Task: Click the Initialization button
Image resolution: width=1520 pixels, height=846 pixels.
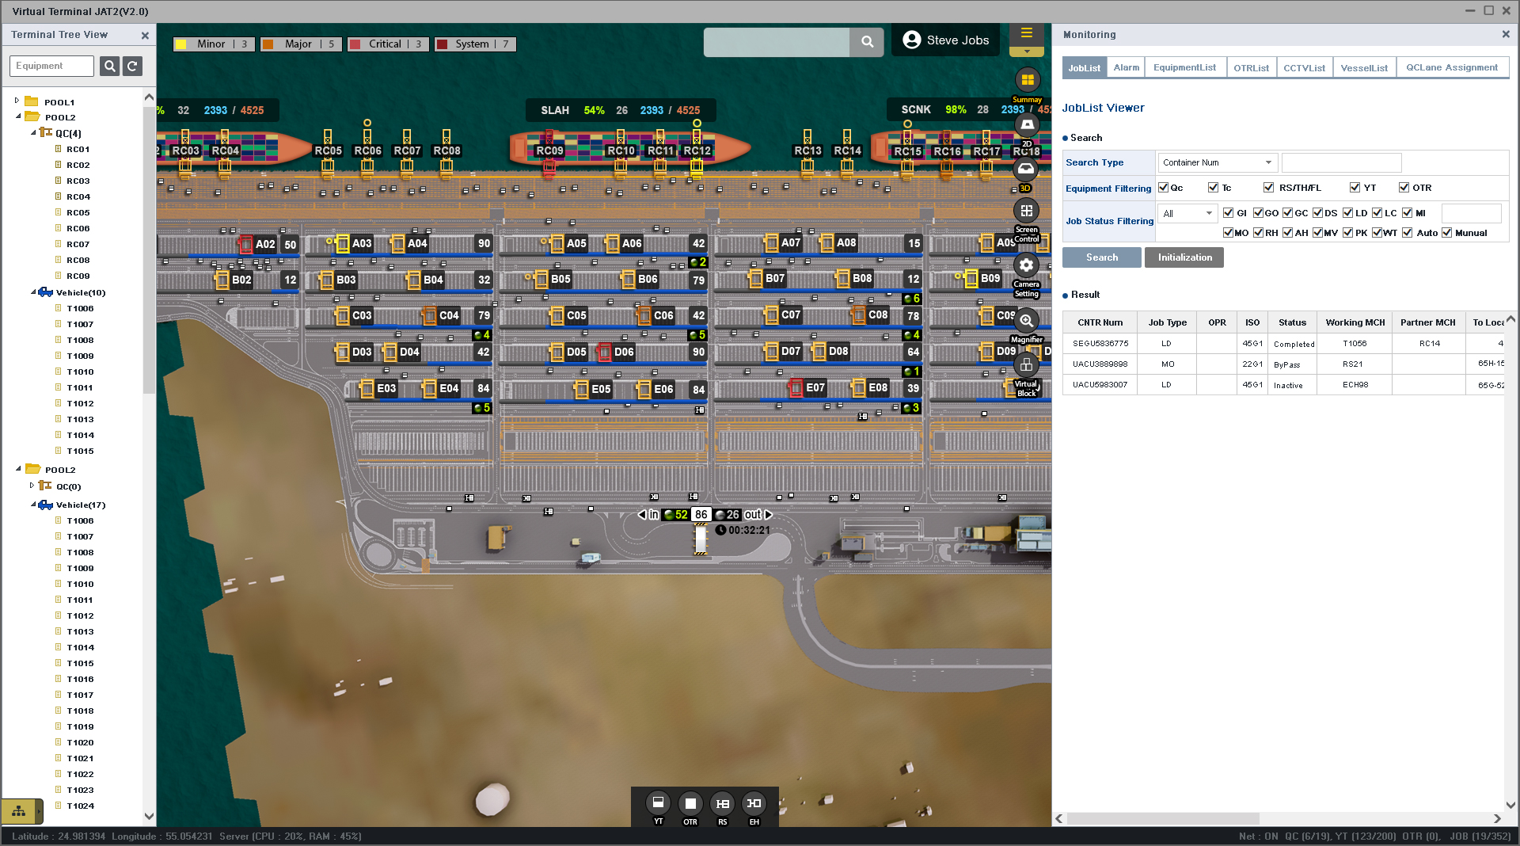Action: (x=1184, y=257)
